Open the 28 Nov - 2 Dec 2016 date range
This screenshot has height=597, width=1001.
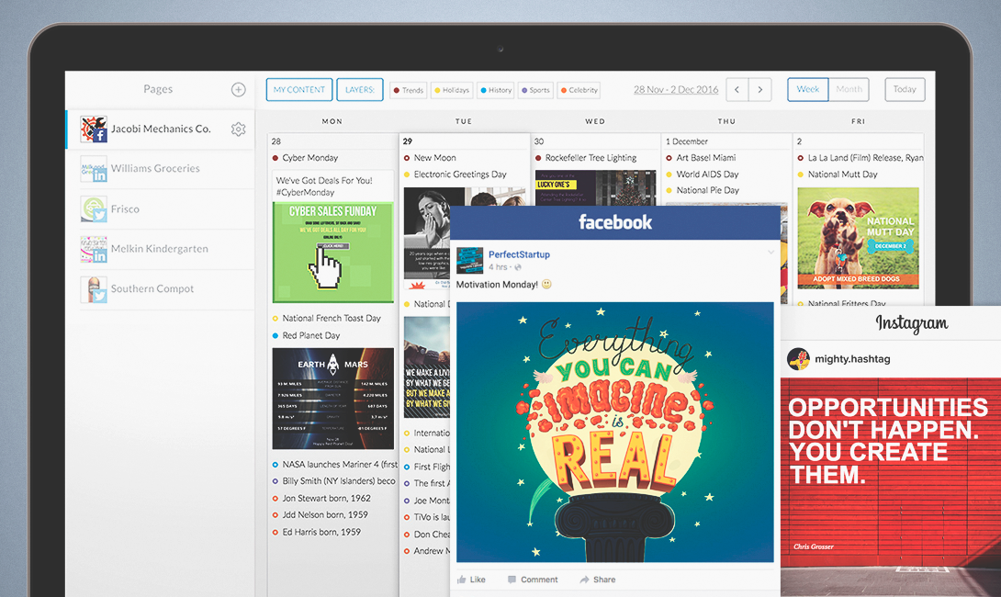tap(676, 90)
